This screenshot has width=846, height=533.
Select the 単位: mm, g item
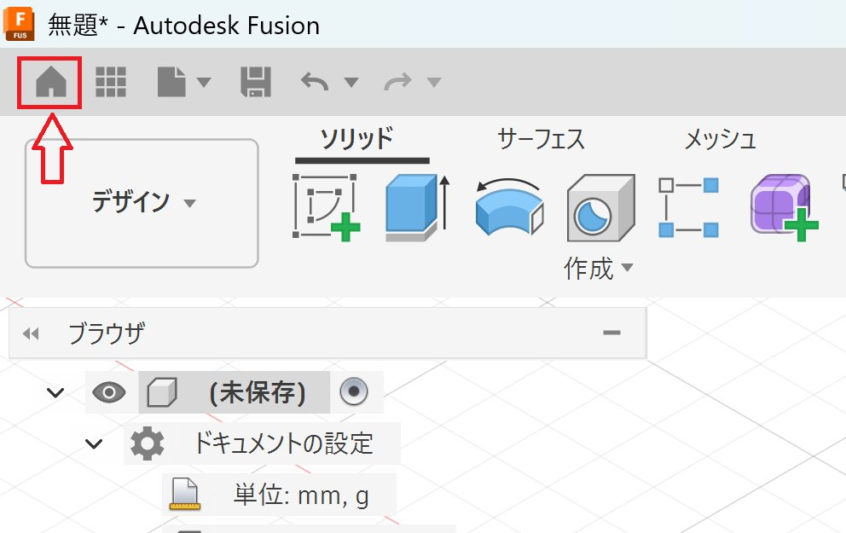(x=301, y=495)
